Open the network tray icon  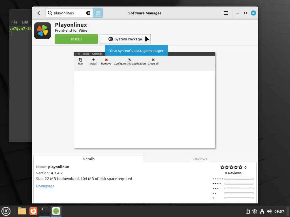tap(262, 211)
